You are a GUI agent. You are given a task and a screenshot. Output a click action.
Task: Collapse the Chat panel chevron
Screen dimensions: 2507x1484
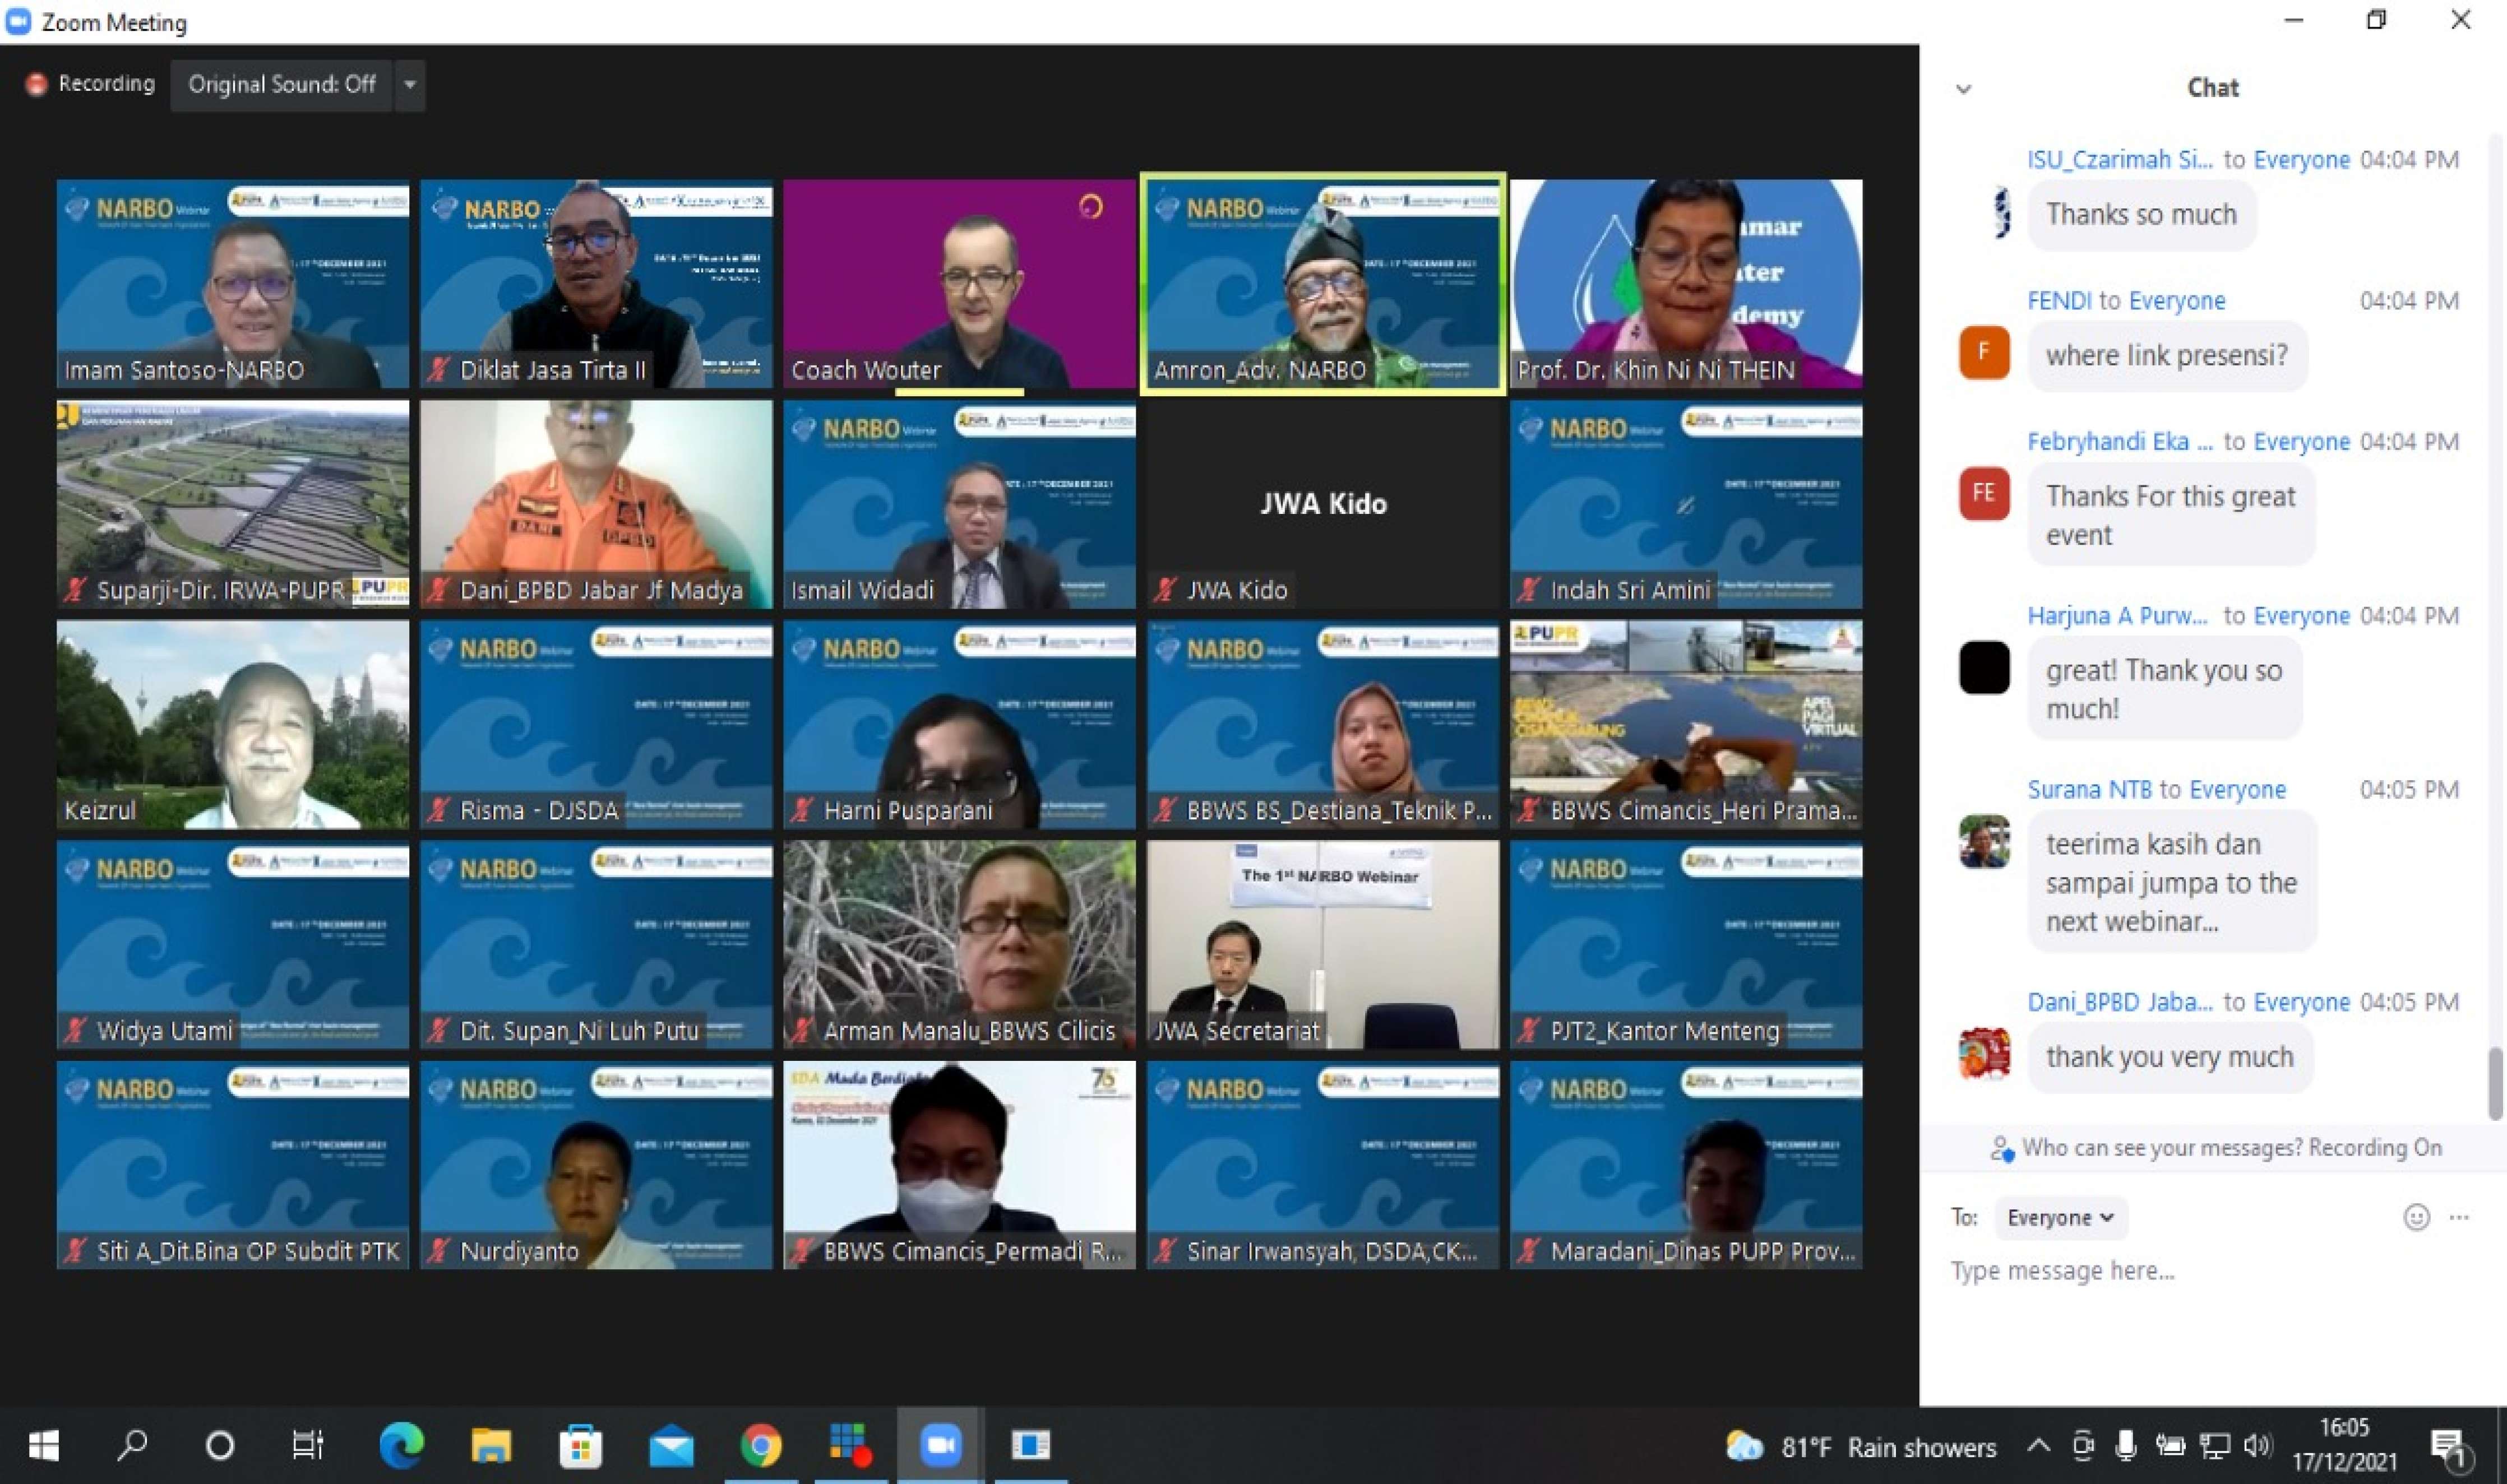(x=1964, y=89)
